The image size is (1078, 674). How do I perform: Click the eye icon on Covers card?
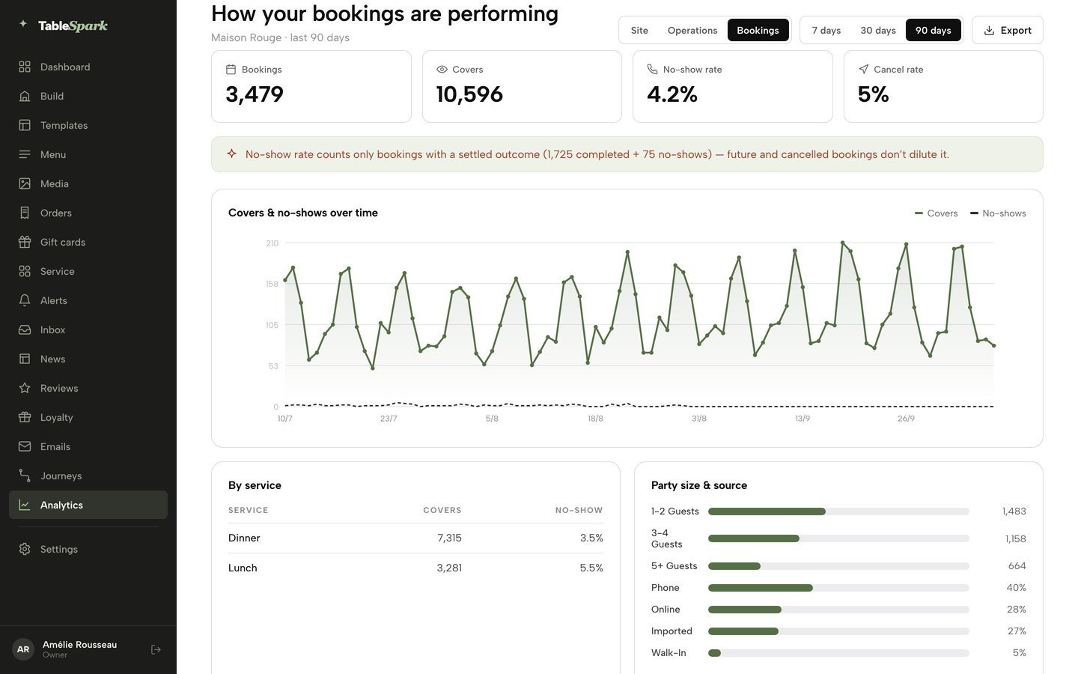[x=442, y=70]
